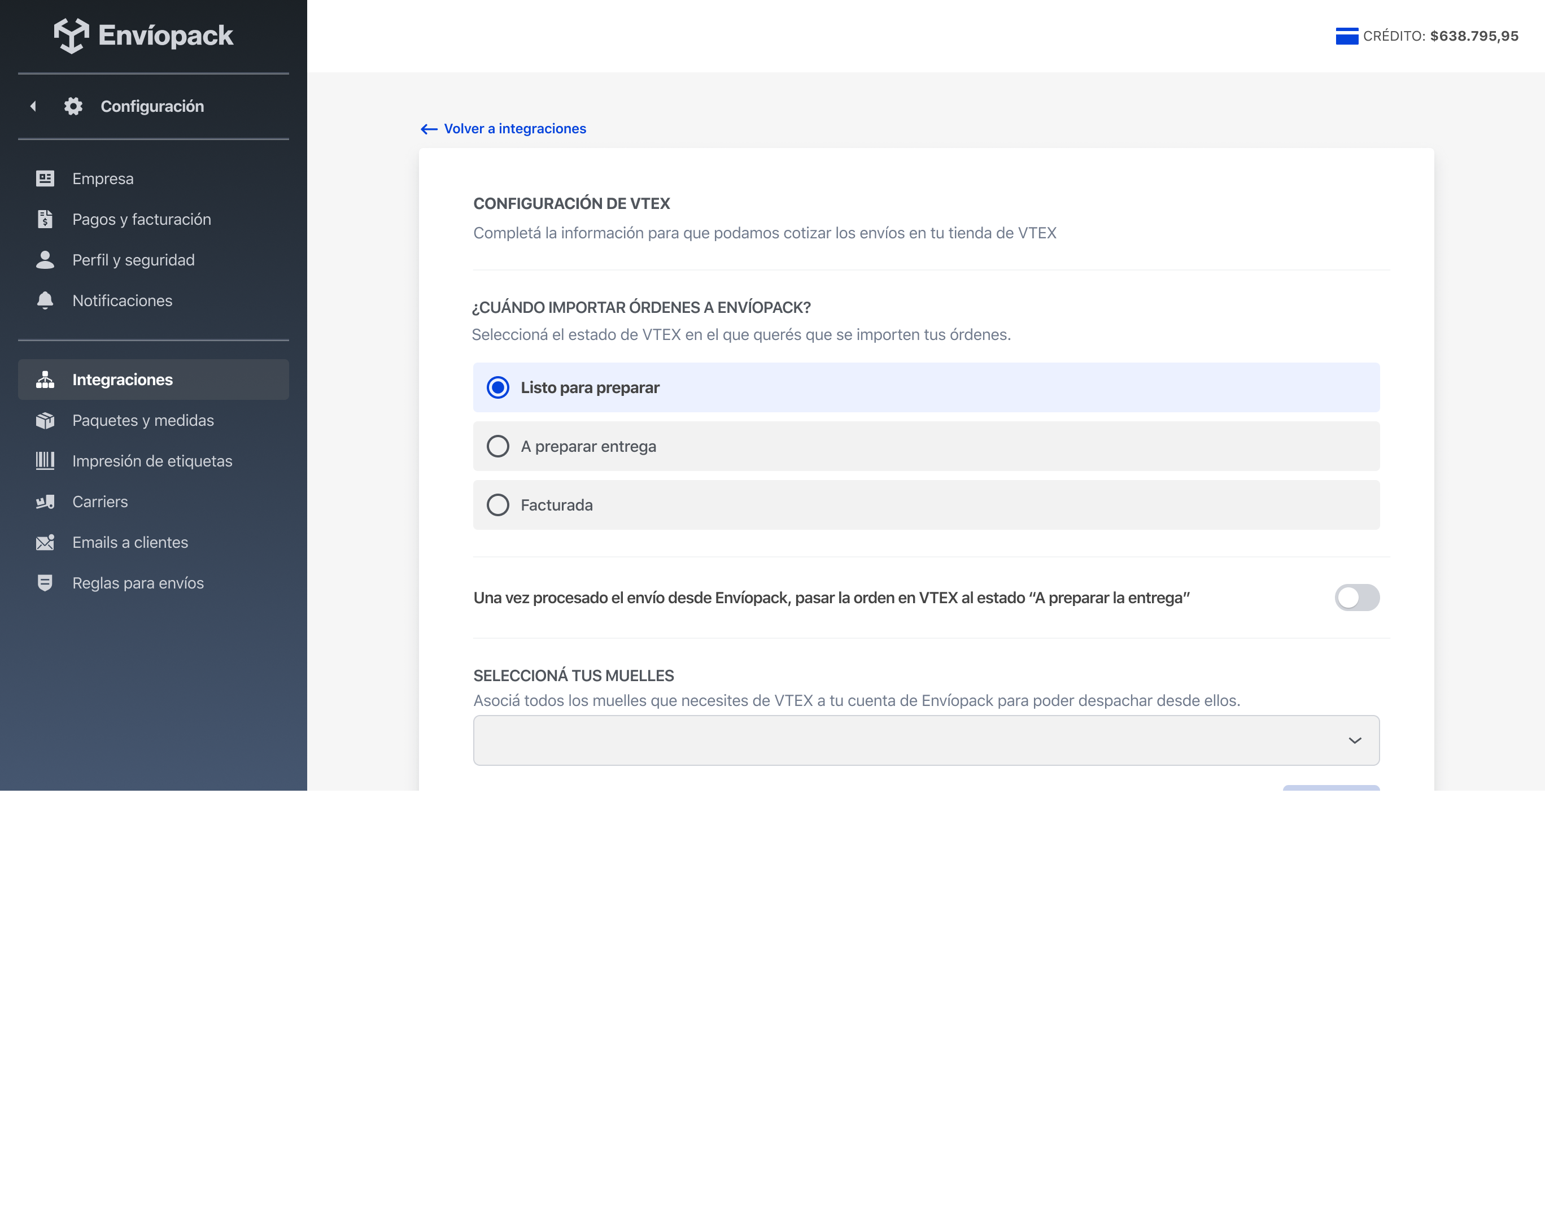Image resolution: width=1545 pixels, height=1212 pixels.
Task: Click the Pagos y facturación invoice icon
Action: point(45,219)
